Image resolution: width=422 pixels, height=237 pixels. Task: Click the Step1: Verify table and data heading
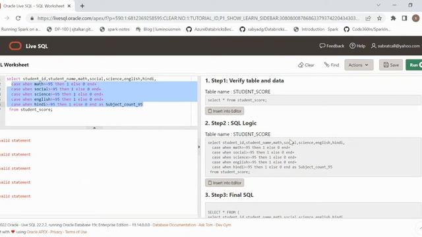click(245, 80)
